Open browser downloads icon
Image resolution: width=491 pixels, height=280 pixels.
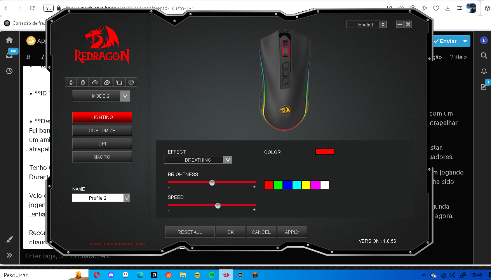coord(448,8)
